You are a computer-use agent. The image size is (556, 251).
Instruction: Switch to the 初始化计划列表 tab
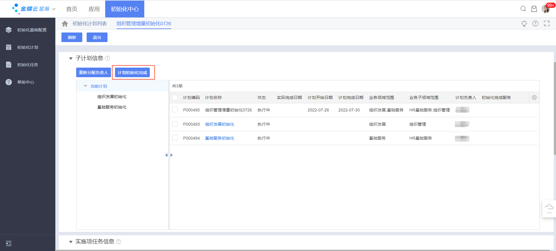pos(90,24)
